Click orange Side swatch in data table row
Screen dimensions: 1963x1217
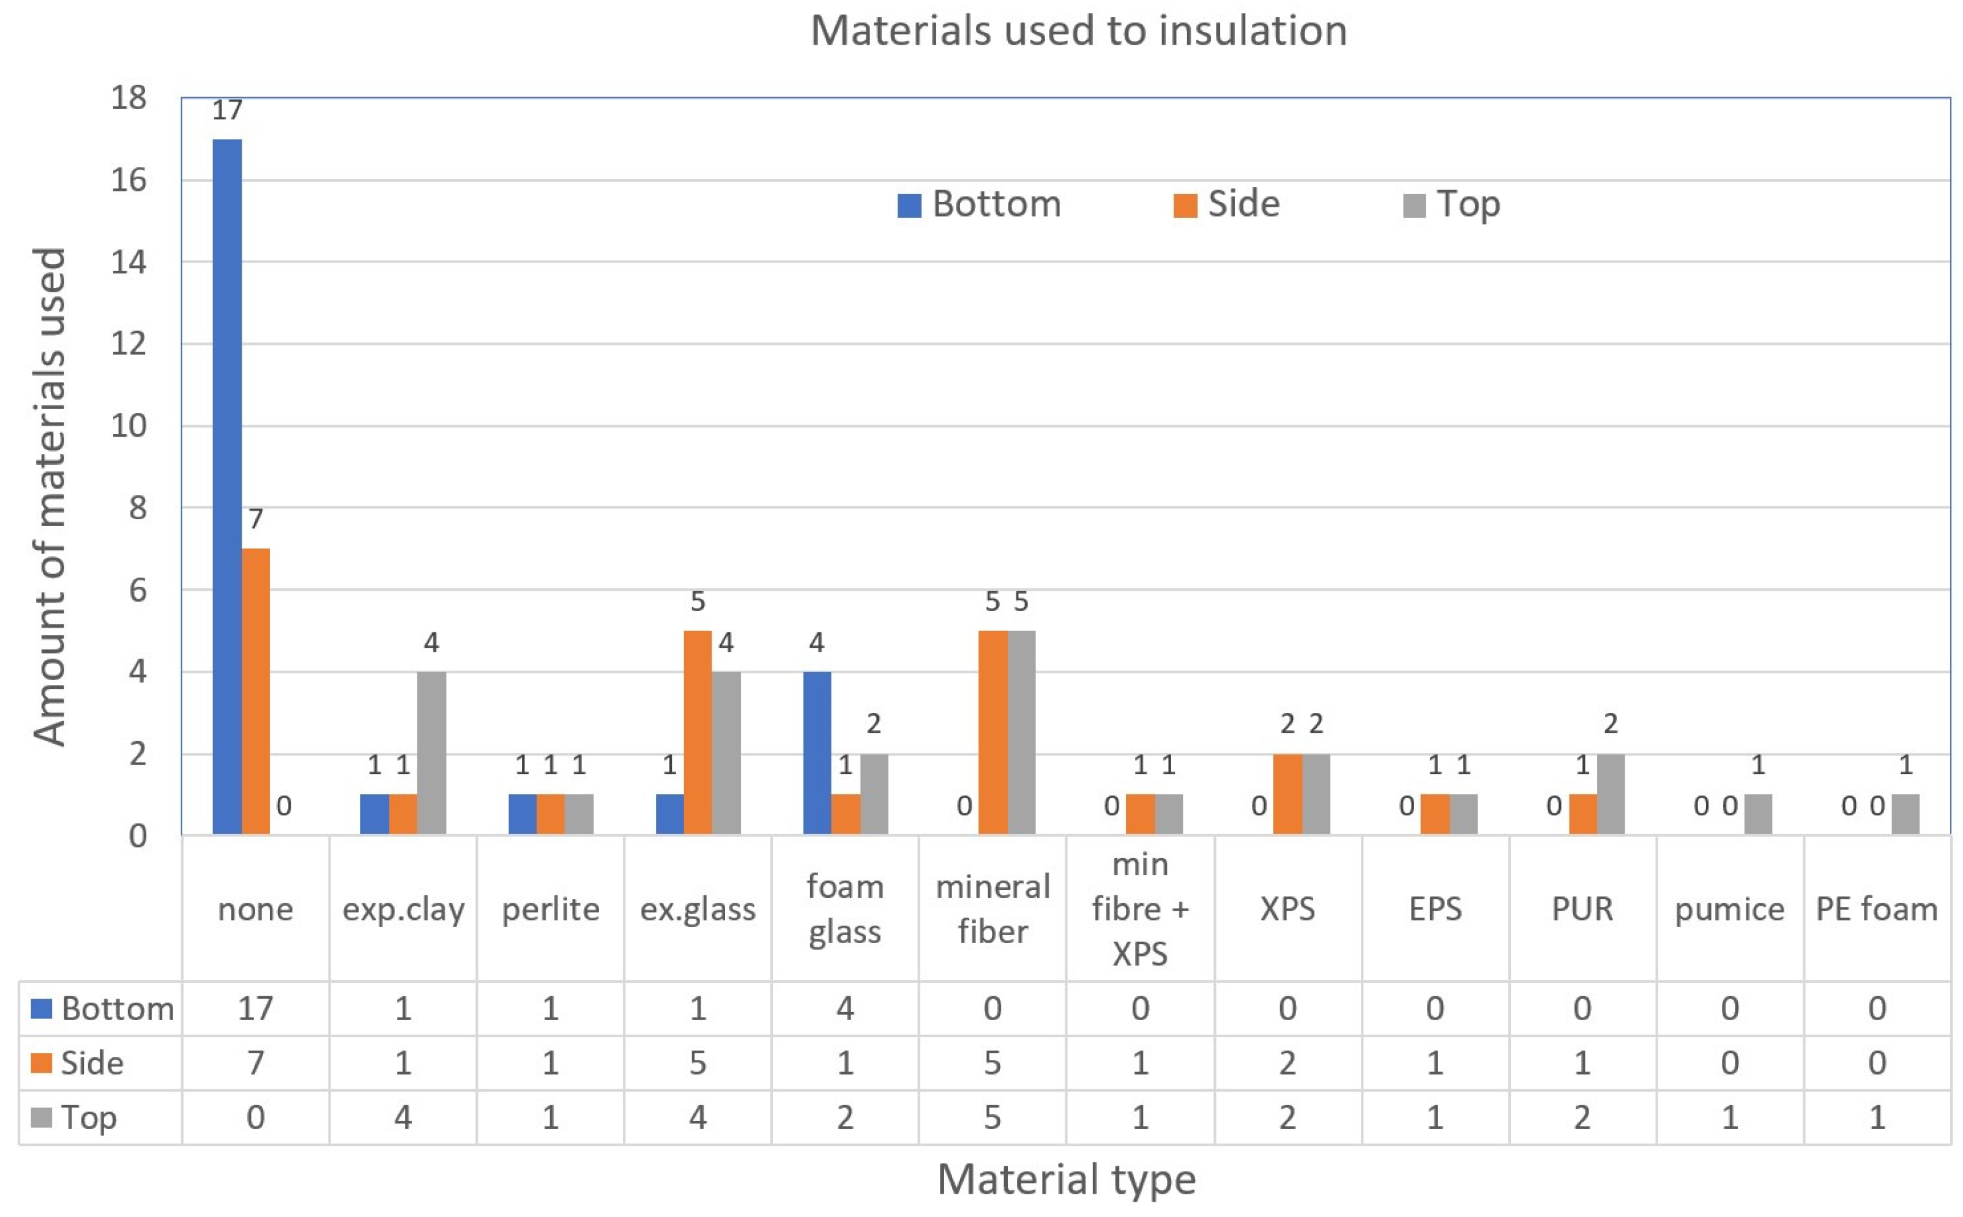41,1063
